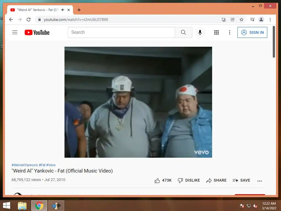Click the #Fat hashtag link

(42, 165)
